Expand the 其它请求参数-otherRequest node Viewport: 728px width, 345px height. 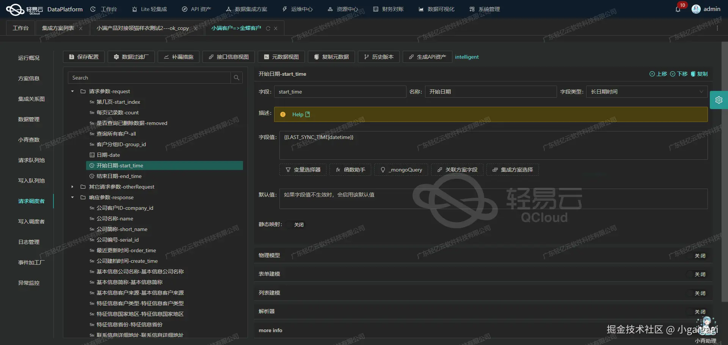point(72,187)
